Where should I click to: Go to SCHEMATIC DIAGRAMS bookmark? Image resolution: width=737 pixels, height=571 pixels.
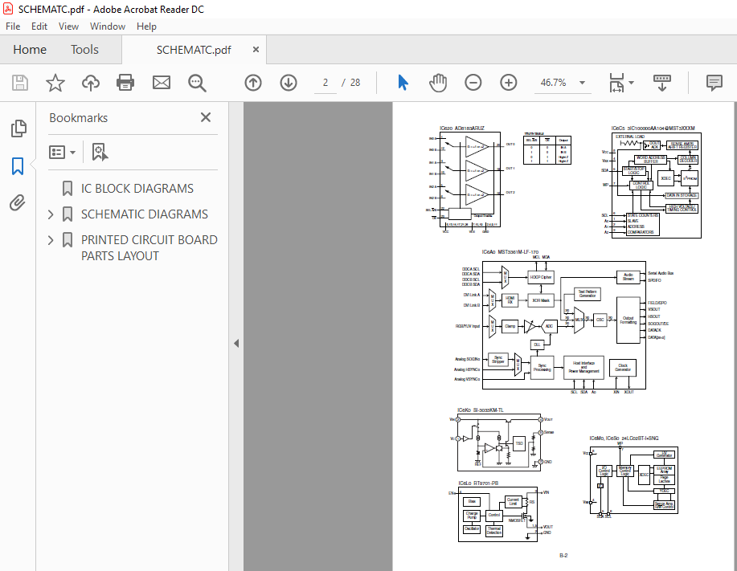click(x=145, y=214)
